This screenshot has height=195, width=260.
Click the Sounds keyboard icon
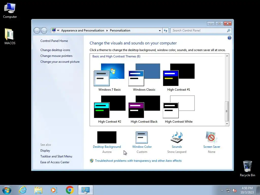click(177, 137)
